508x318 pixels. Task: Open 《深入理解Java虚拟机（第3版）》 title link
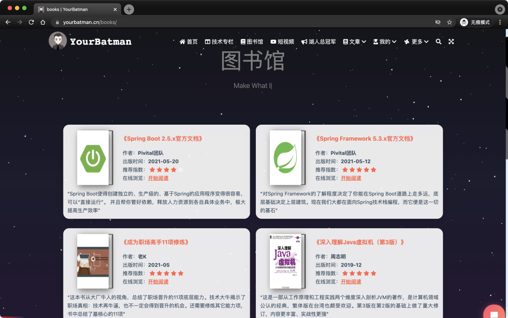tap(360, 242)
